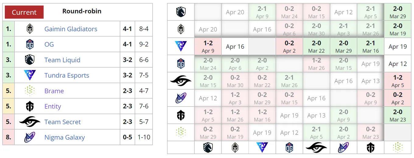Screen dimensions: 414x158
Task: Click Brame logo at crosstable bottom right
Action: click(398, 147)
